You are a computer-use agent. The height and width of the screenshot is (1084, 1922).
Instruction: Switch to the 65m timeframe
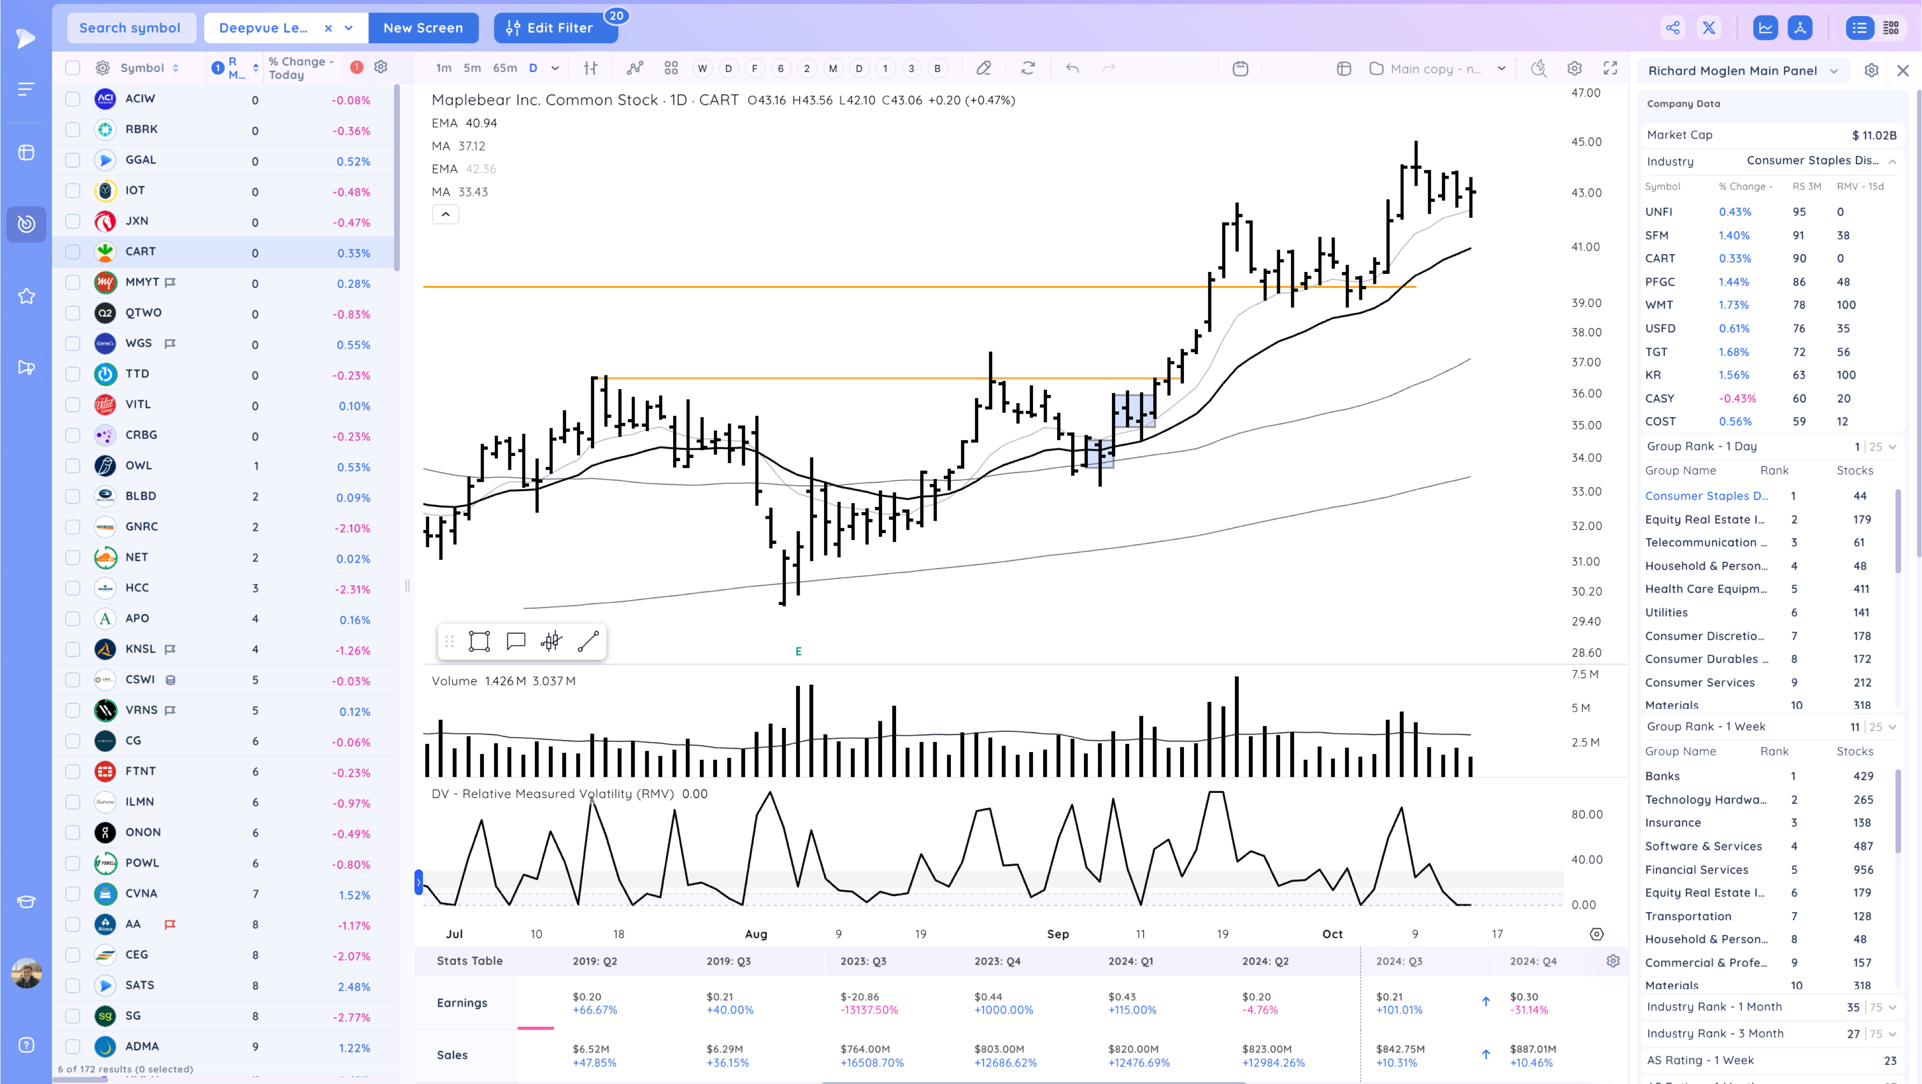(505, 68)
